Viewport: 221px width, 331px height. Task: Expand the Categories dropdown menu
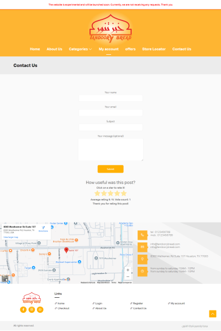[80, 49]
